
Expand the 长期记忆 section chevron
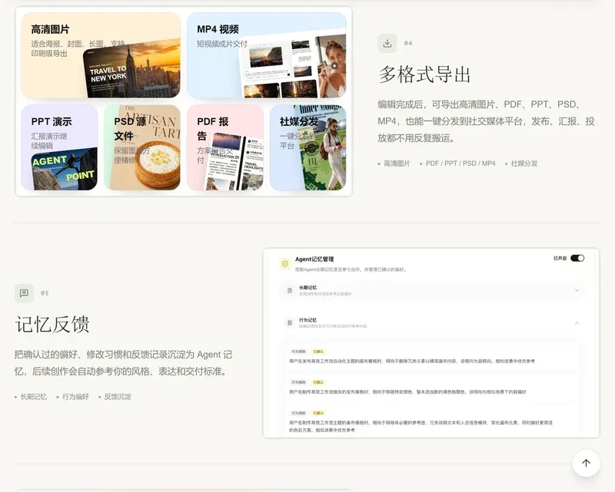pyautogui.click(x=577, y=290)
